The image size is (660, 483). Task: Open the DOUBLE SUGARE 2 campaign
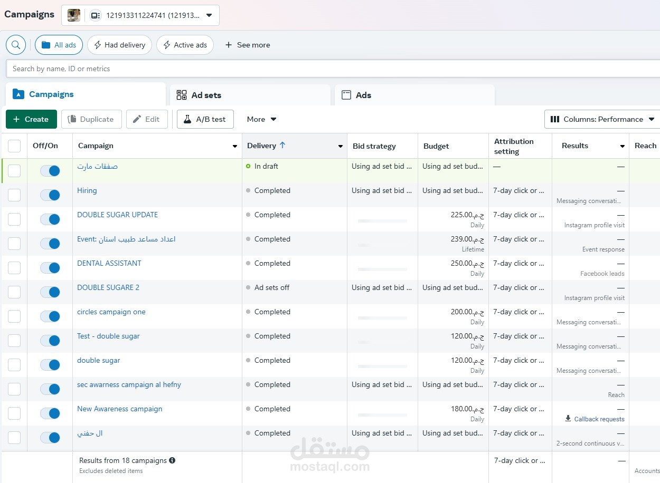pyautogui.click(x=108, y=287)
